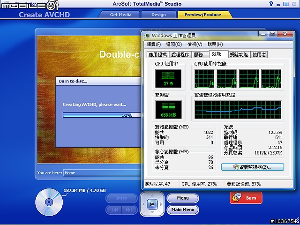Click the left arrow on navigation pad
Screen dimensions: 300x225
coord(143,204)
